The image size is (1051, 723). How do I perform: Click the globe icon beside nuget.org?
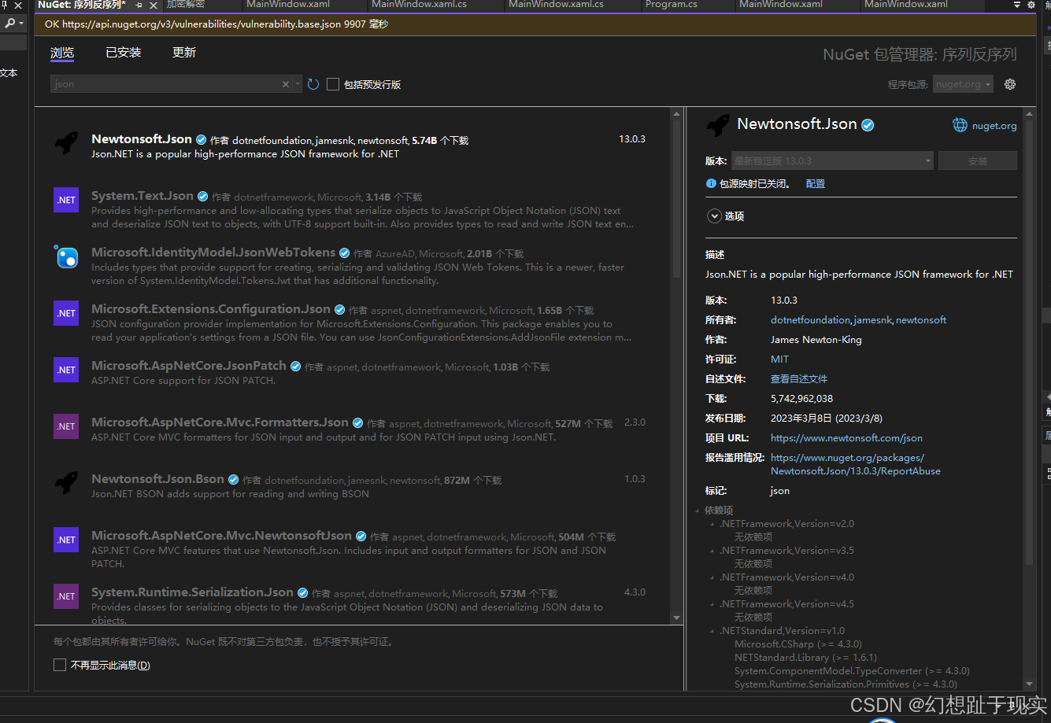[x=960, y=125]
